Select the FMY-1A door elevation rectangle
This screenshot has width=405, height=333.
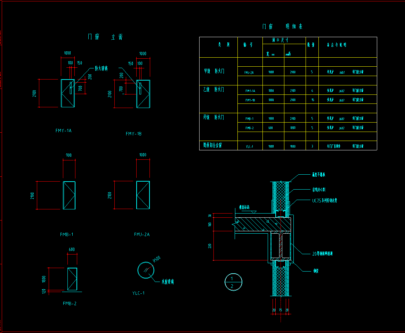point(68,93)
